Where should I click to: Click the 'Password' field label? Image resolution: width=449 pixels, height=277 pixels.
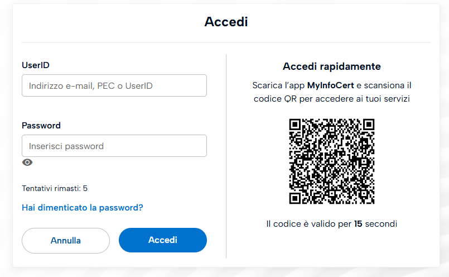coord(41,125)
